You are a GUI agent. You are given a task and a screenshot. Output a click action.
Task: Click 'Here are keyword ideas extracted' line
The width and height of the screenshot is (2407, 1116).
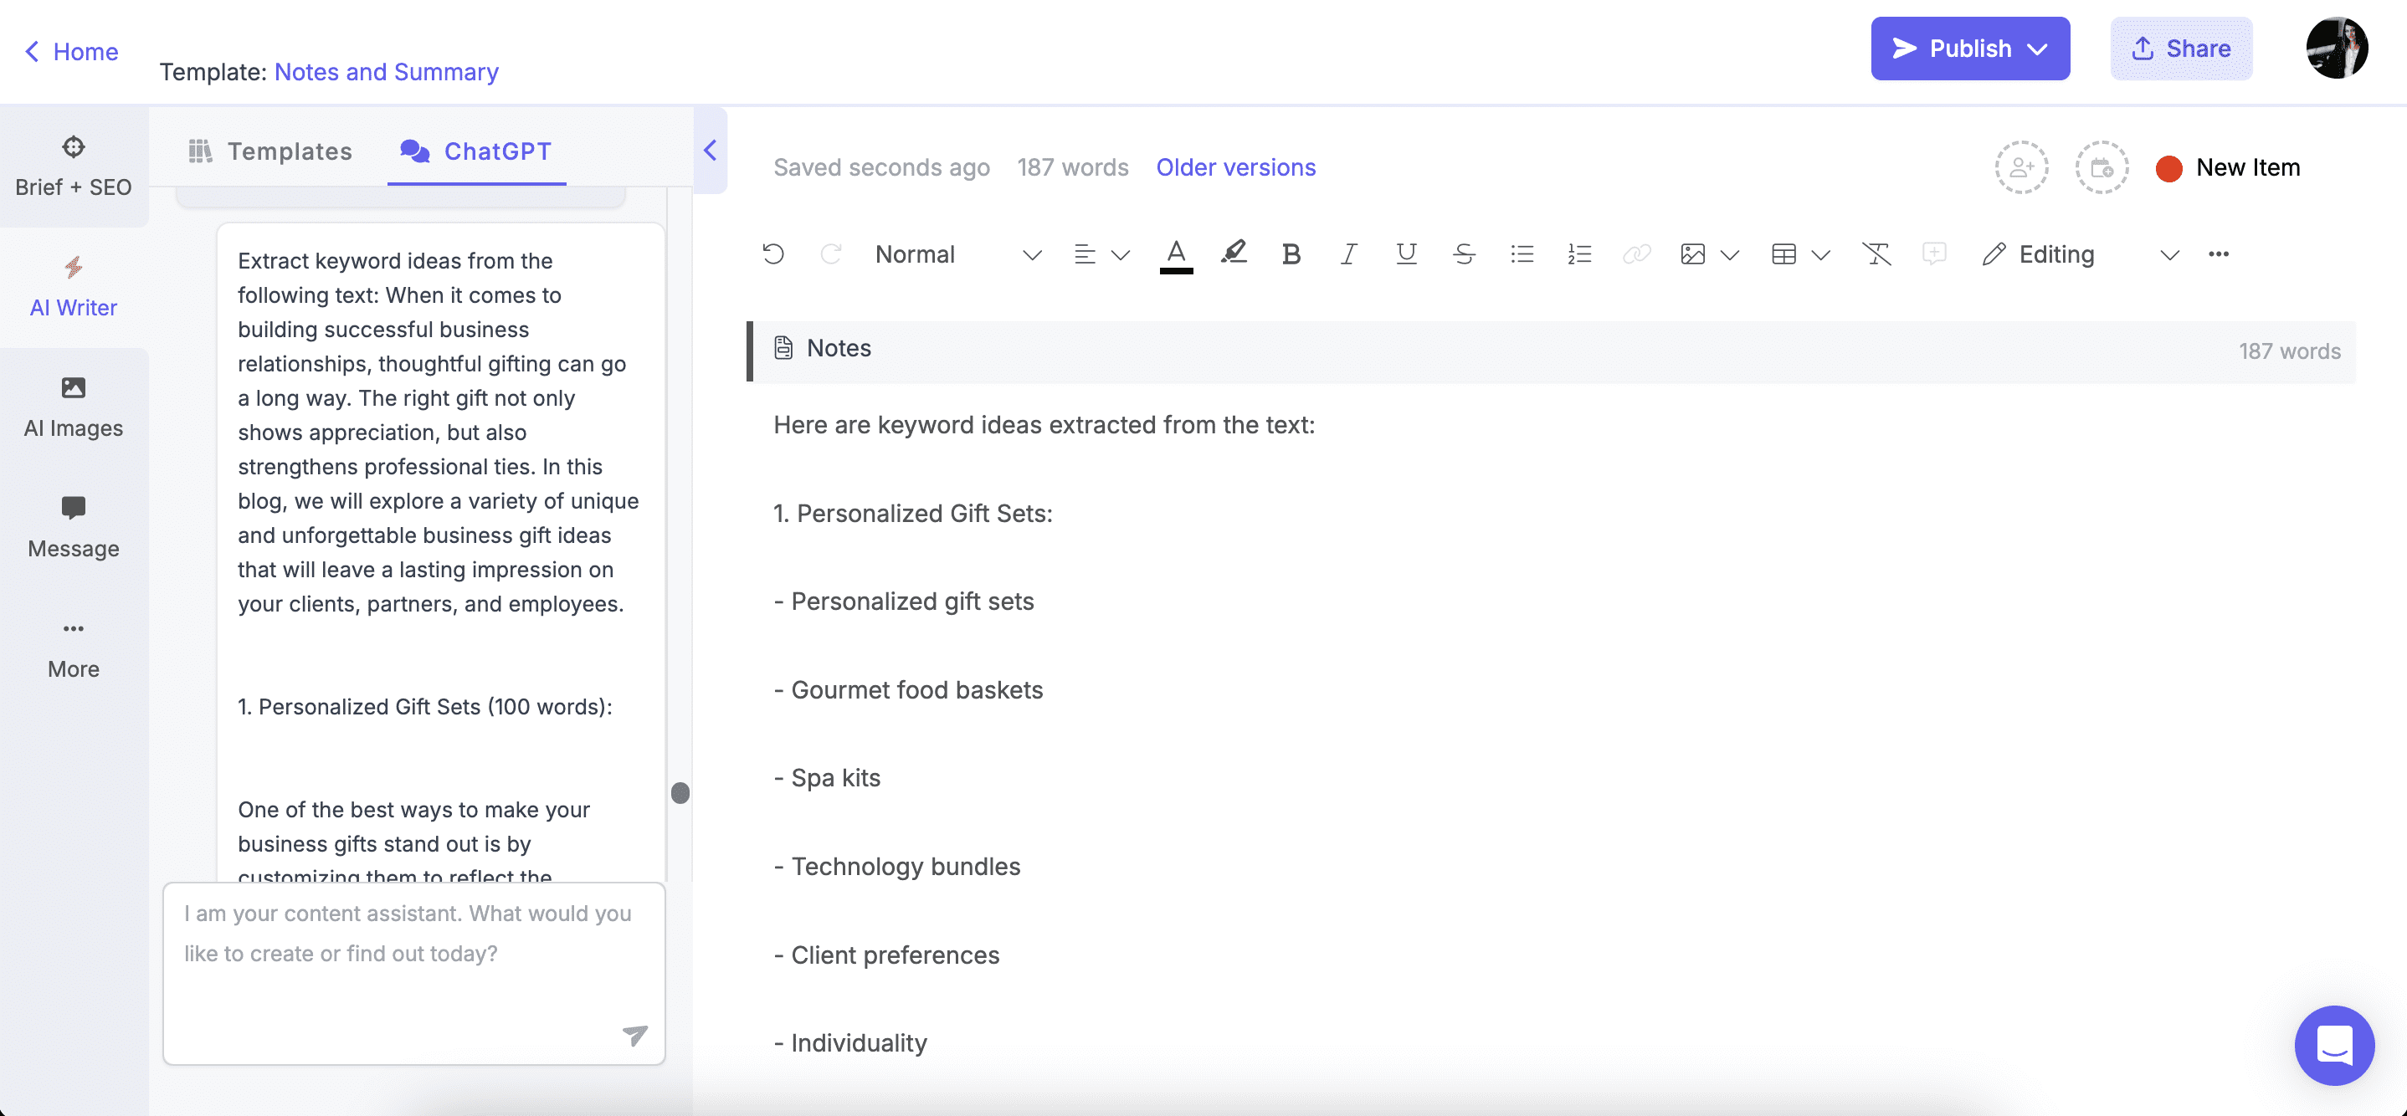pyautogui.click(x=1044, y=425)
